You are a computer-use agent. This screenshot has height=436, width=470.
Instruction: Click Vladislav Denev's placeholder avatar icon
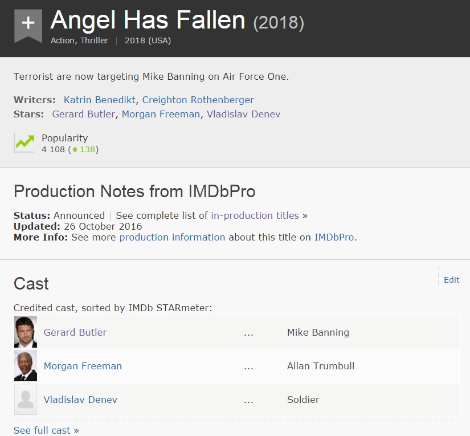point(26,400)
